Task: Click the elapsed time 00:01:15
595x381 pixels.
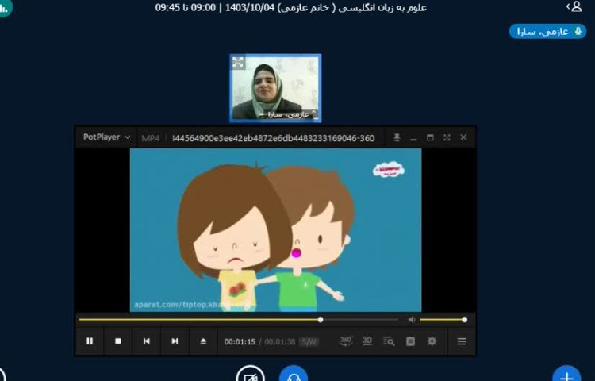Action: [240, 341]
